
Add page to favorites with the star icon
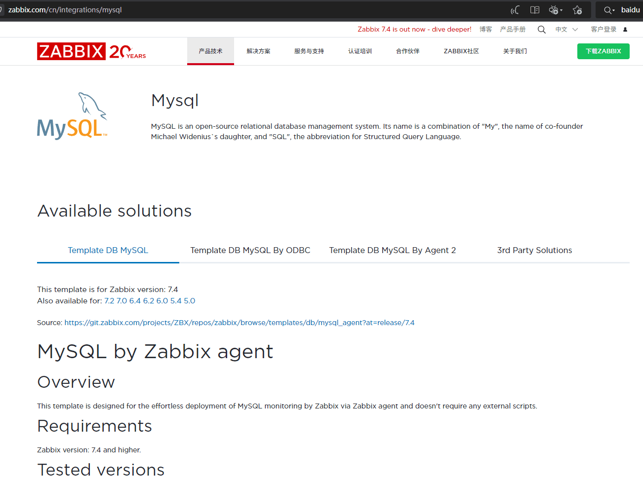click(577, 10)
